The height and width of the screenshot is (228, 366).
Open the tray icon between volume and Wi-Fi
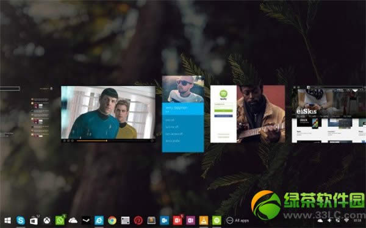(x=338, y=221)
